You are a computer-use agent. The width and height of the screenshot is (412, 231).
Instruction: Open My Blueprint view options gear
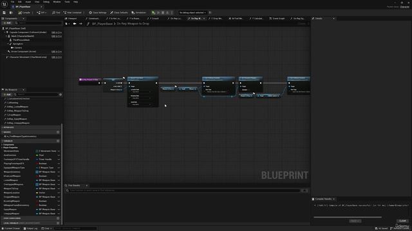pyautogui.click(x=61, y=94)
